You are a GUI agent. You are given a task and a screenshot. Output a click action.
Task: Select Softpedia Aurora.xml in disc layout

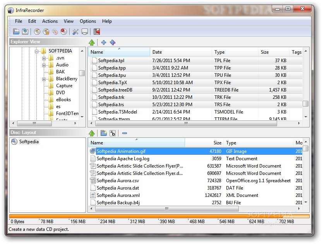pos(196,195)
